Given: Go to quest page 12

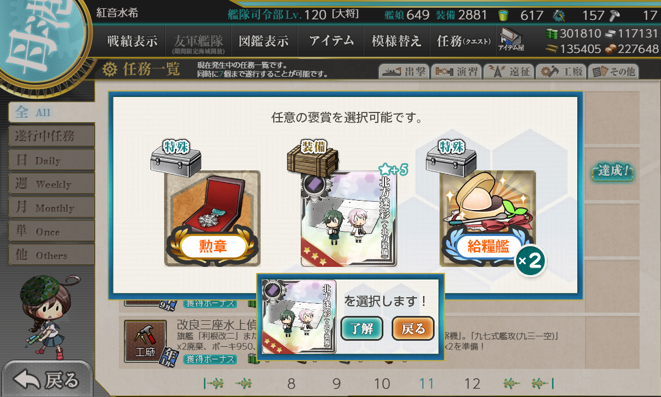Looking at the screenshot, I should click(472, 384).
